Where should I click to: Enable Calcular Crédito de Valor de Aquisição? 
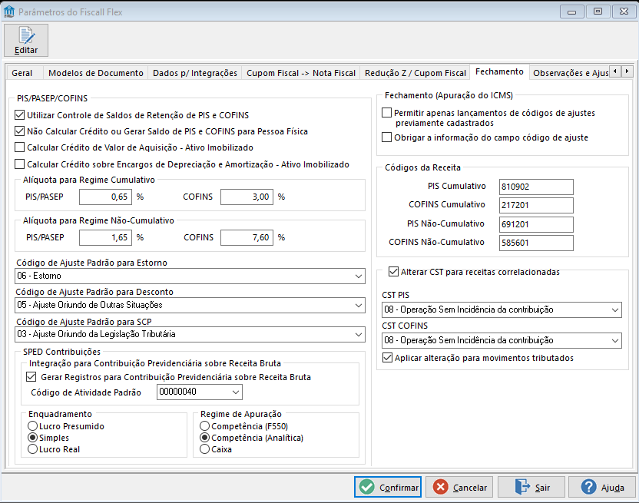[x=19, y=147]
